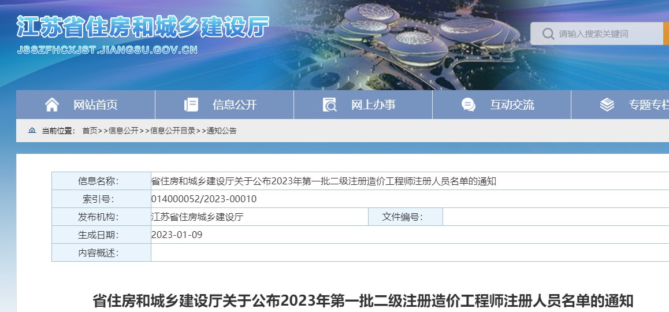Screen dimensions: 669x312
Task: Open the 互动交流 navigation menu item
Action: coord(512,105)
